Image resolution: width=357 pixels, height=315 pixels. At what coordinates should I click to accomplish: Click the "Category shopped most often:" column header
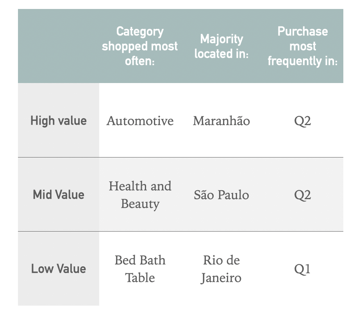(x=140, y=46)
